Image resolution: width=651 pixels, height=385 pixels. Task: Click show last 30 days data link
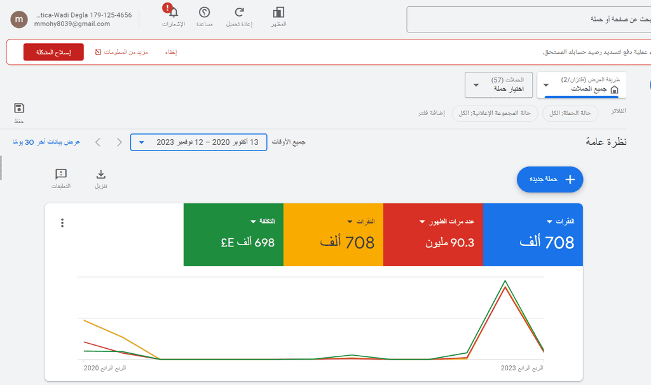[46, 142]
